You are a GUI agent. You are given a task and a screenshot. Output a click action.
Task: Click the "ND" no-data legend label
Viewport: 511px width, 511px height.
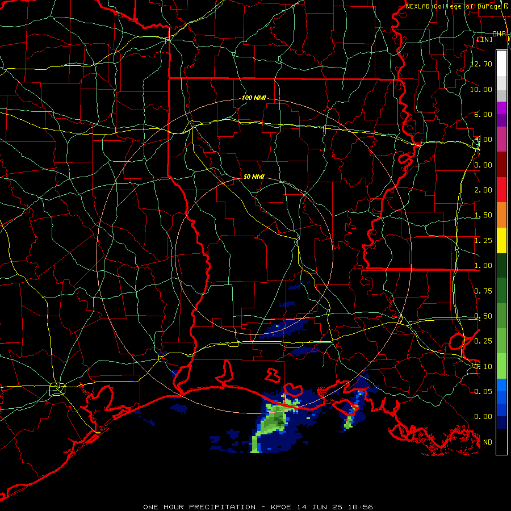click(x=488, y=442)
